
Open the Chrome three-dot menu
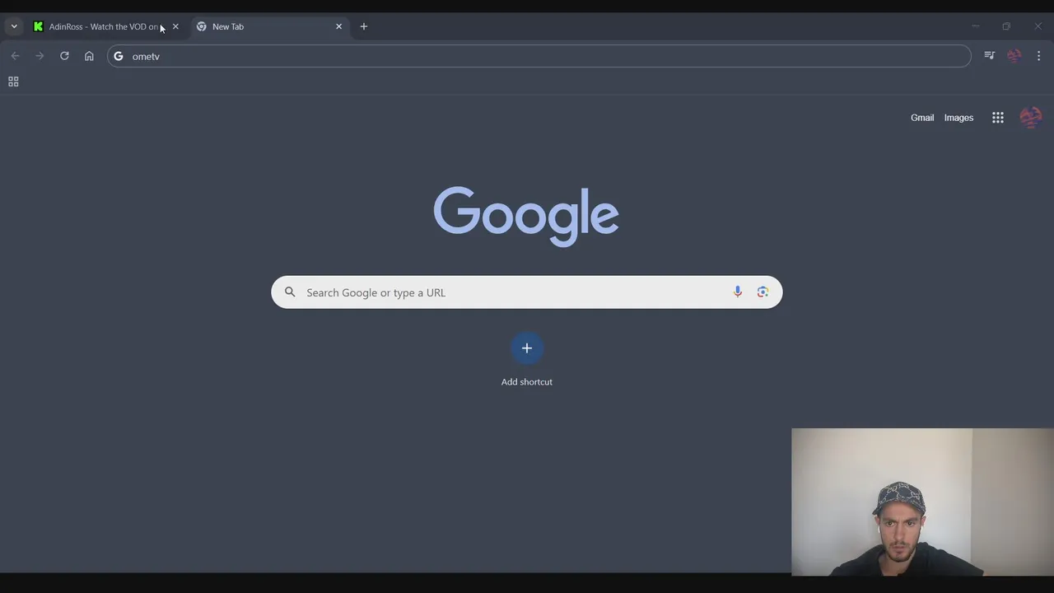1038,56
